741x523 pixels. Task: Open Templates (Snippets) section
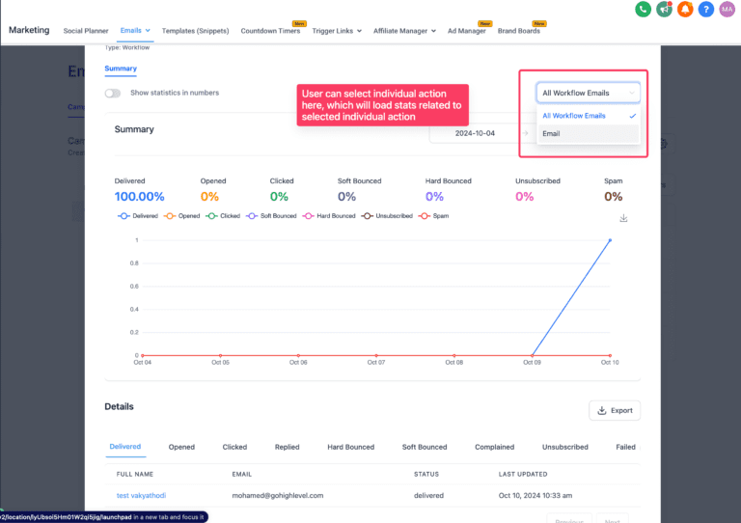[x=195, y=31]
